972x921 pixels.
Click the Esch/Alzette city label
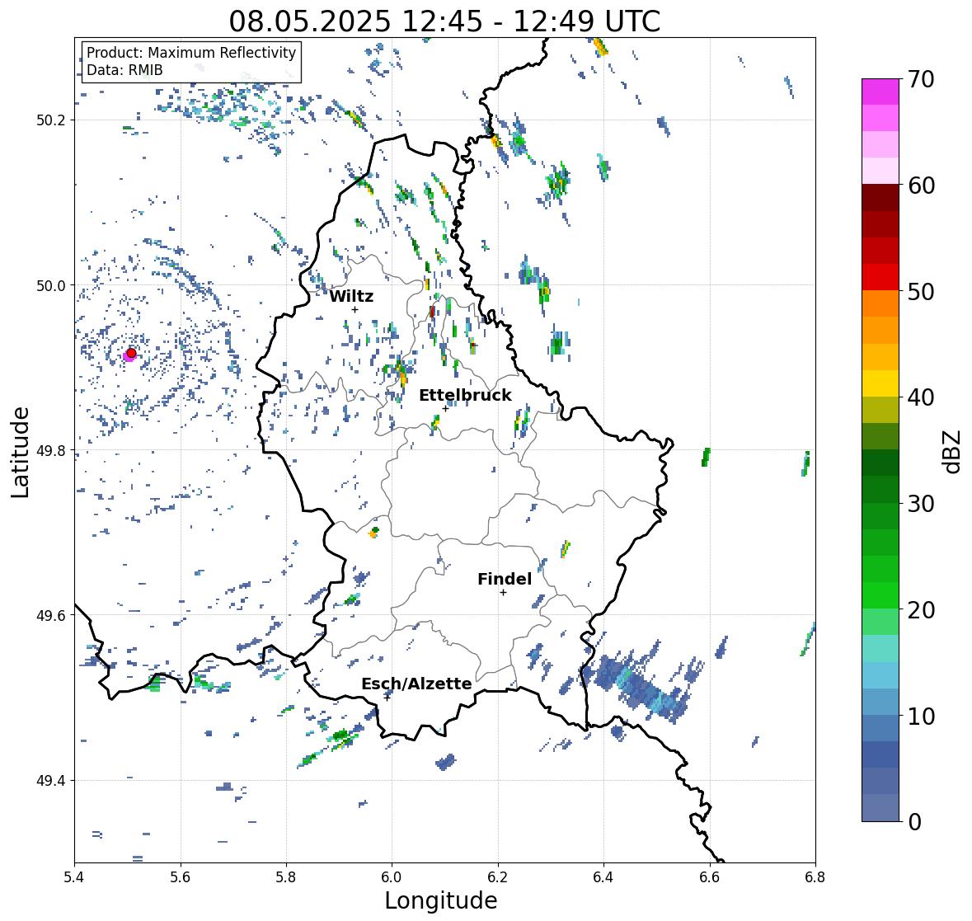pos(416,684)
